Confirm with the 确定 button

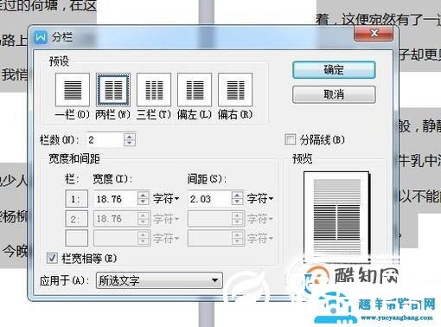click(x=334, y=70)
